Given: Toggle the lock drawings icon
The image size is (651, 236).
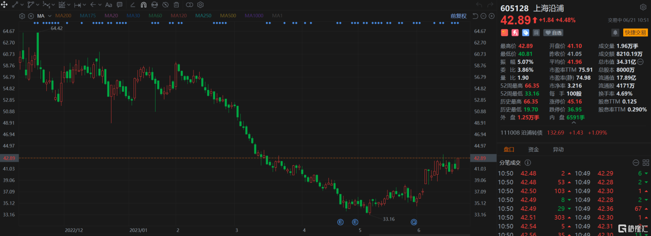Looking at the screenshot, I should coord(155,5).
